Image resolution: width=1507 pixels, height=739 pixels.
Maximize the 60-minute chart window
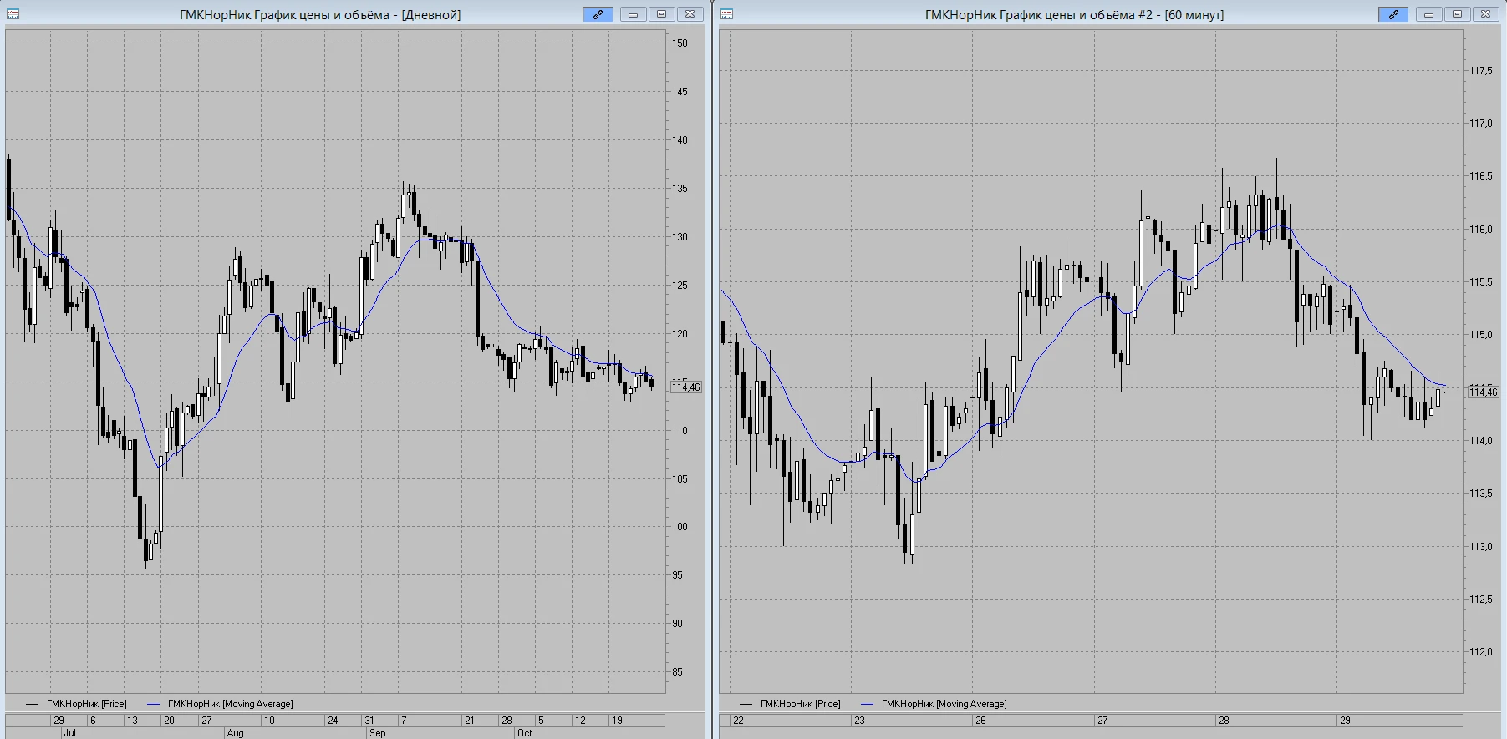click(1457, 14)
